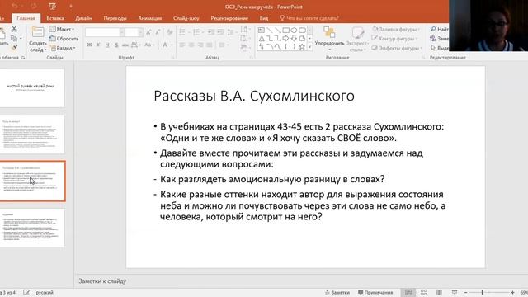528x297 pixels.
Task: Select the down block arrow shape
Action: [x=294, y=39]
